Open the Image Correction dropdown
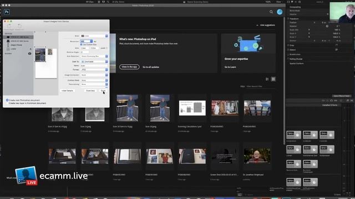The height and width of the screenshot is (199, 355). tap(94, 75)
